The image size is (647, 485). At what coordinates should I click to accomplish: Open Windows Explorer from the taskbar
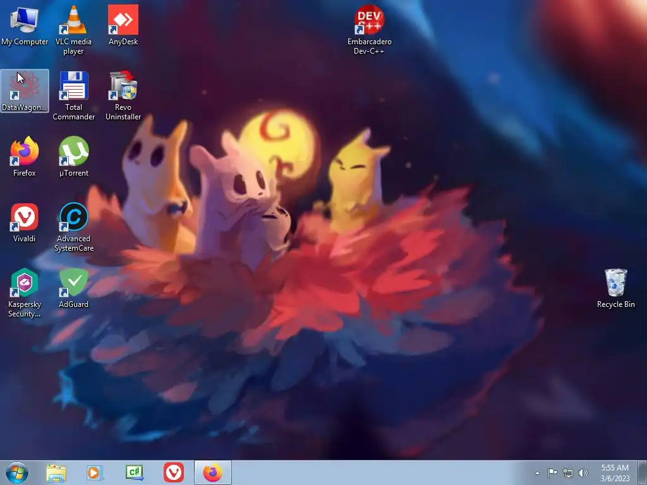[56, 472]
